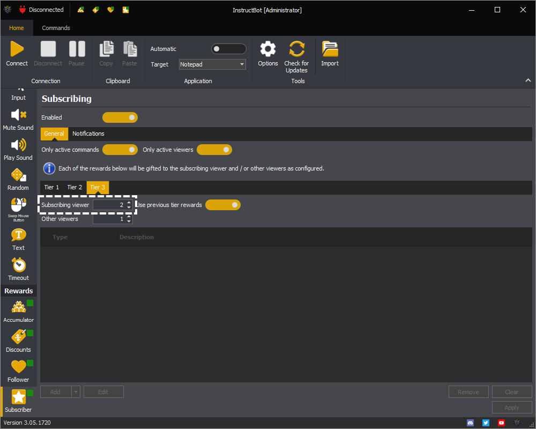Click the YouTube icon in status bar
Screen dimensions: 536x429
[x=501, y=423]
